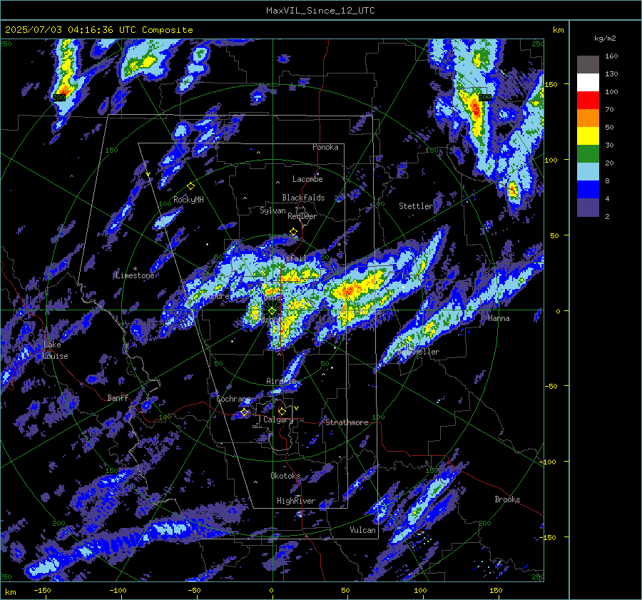Click the 2 legend scale value
The height and width of the screenshot is (600, 642).
coord(607,216)
